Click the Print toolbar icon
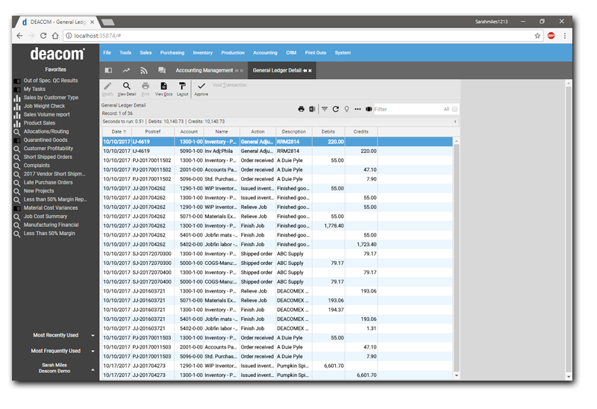 [146, 86]
